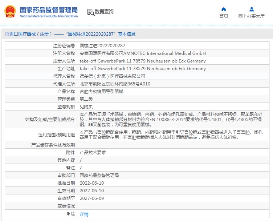Select registration number 国械注进20222020287 value

pos(102,46)
